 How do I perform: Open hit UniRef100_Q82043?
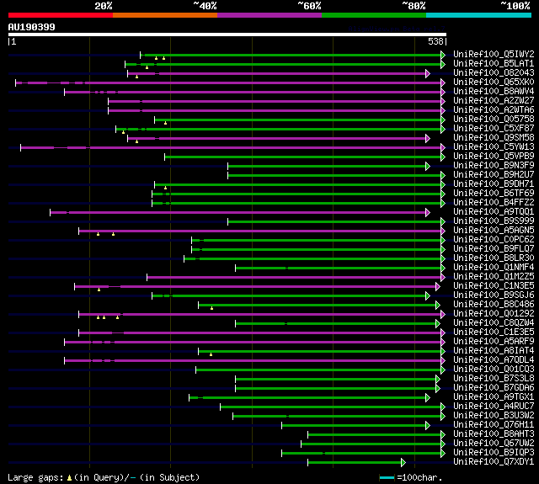coord(494,73)
